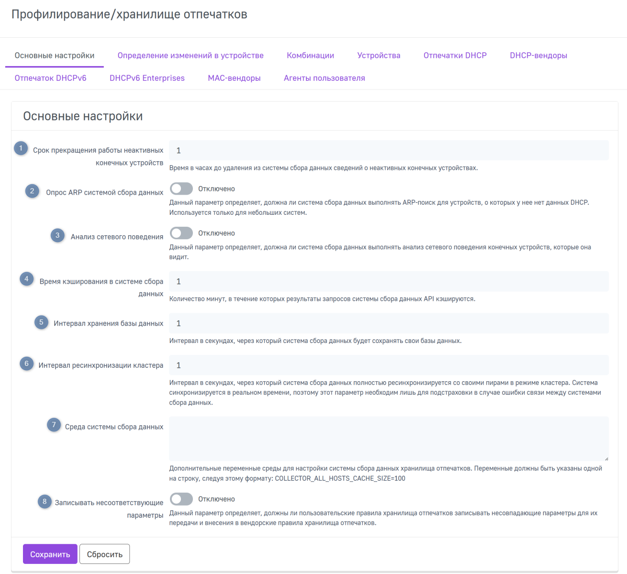Click the Сбросить button

pyautogui.click(x=104, y=554)
